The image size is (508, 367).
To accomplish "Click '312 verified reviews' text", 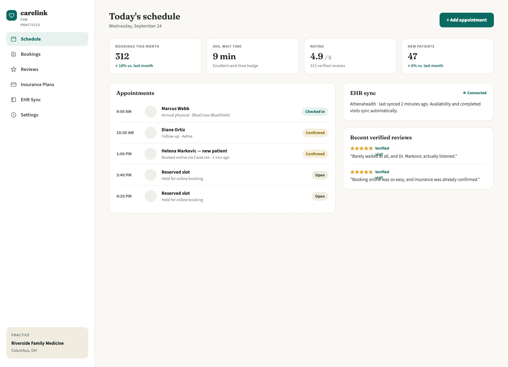I will click(328, 66).
